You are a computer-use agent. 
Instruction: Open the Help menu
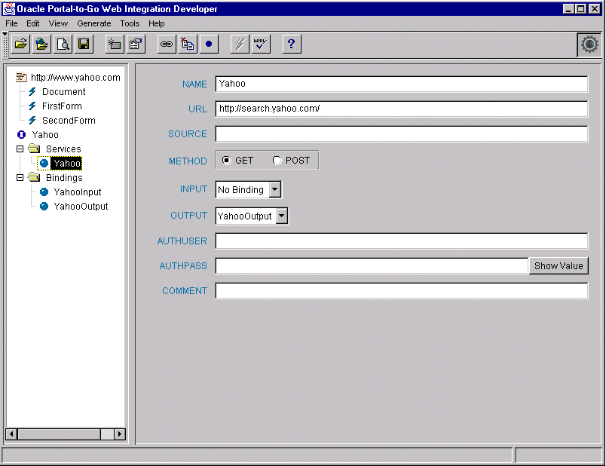click(x=157, y=23)
